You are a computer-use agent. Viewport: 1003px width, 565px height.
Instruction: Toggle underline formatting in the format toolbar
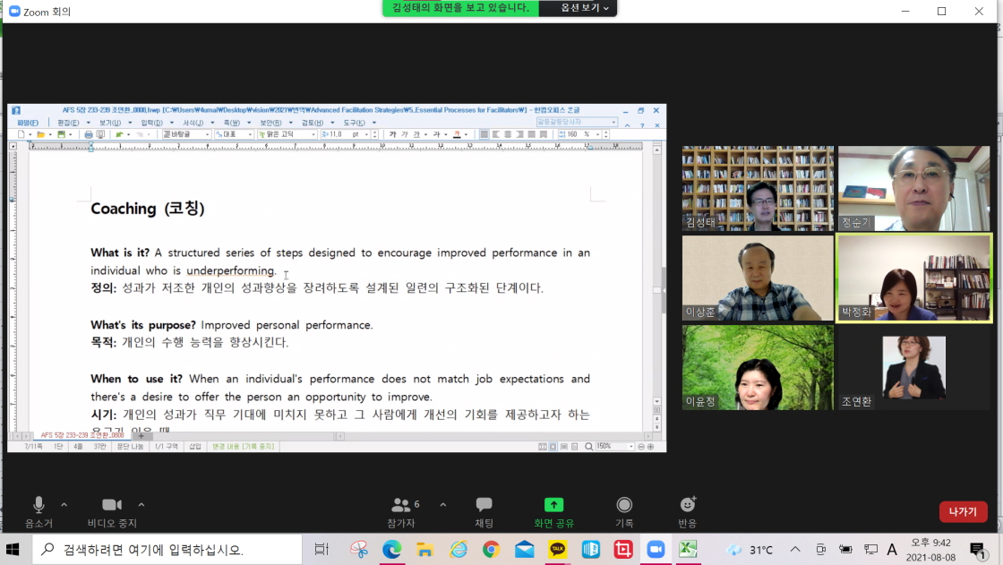coord(416,135)
